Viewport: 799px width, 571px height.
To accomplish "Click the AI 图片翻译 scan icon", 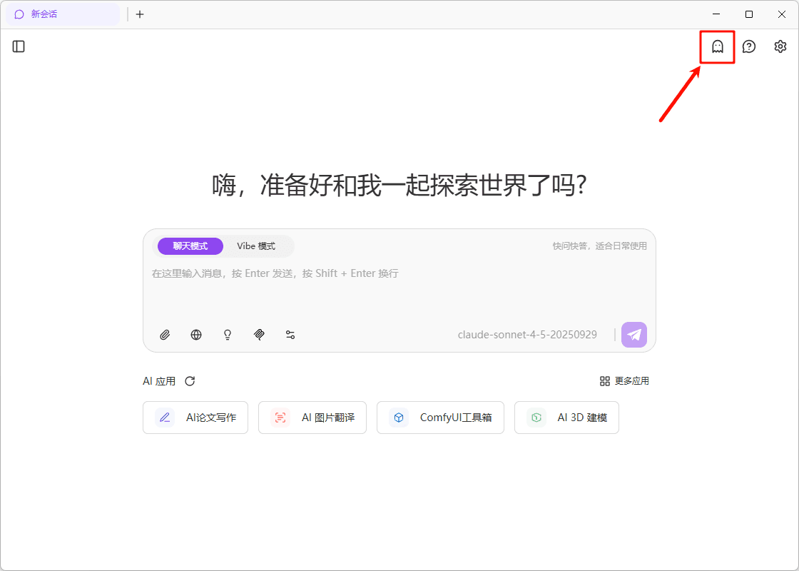I will click(x=280, y=418).
